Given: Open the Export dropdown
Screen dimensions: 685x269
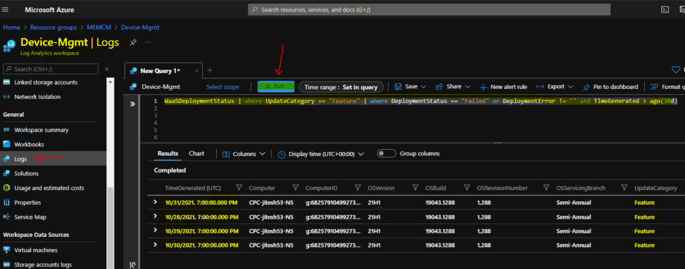Looking at the screenshot, I should point(555,86).
